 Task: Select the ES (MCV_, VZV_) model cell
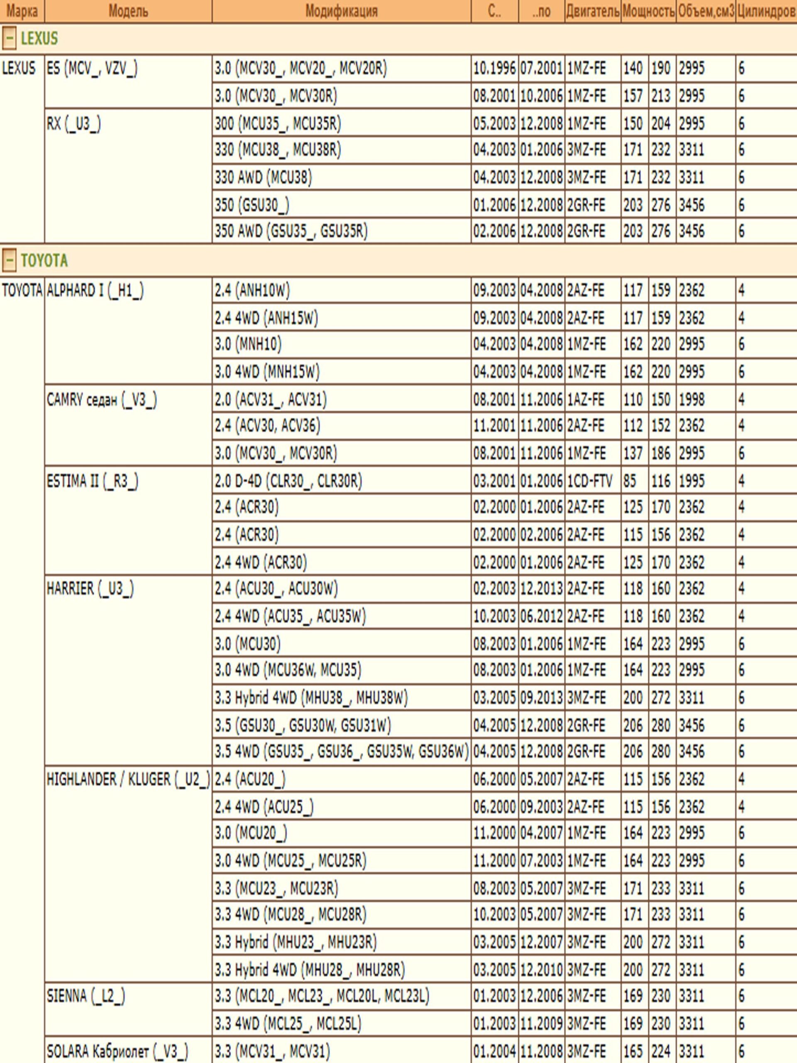[x=128, y=82]
